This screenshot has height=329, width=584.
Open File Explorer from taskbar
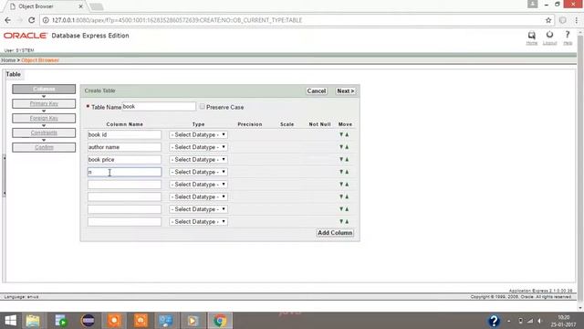(33, 321)
